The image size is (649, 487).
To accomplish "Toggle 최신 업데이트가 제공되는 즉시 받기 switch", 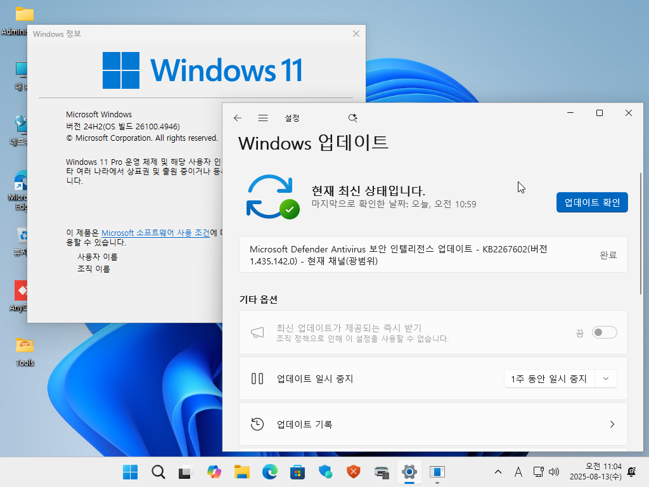I will pyautogui.click(x=604, y=332).
